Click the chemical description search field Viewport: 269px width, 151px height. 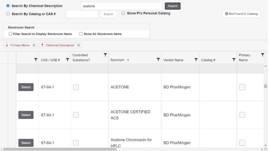point(121,6)
